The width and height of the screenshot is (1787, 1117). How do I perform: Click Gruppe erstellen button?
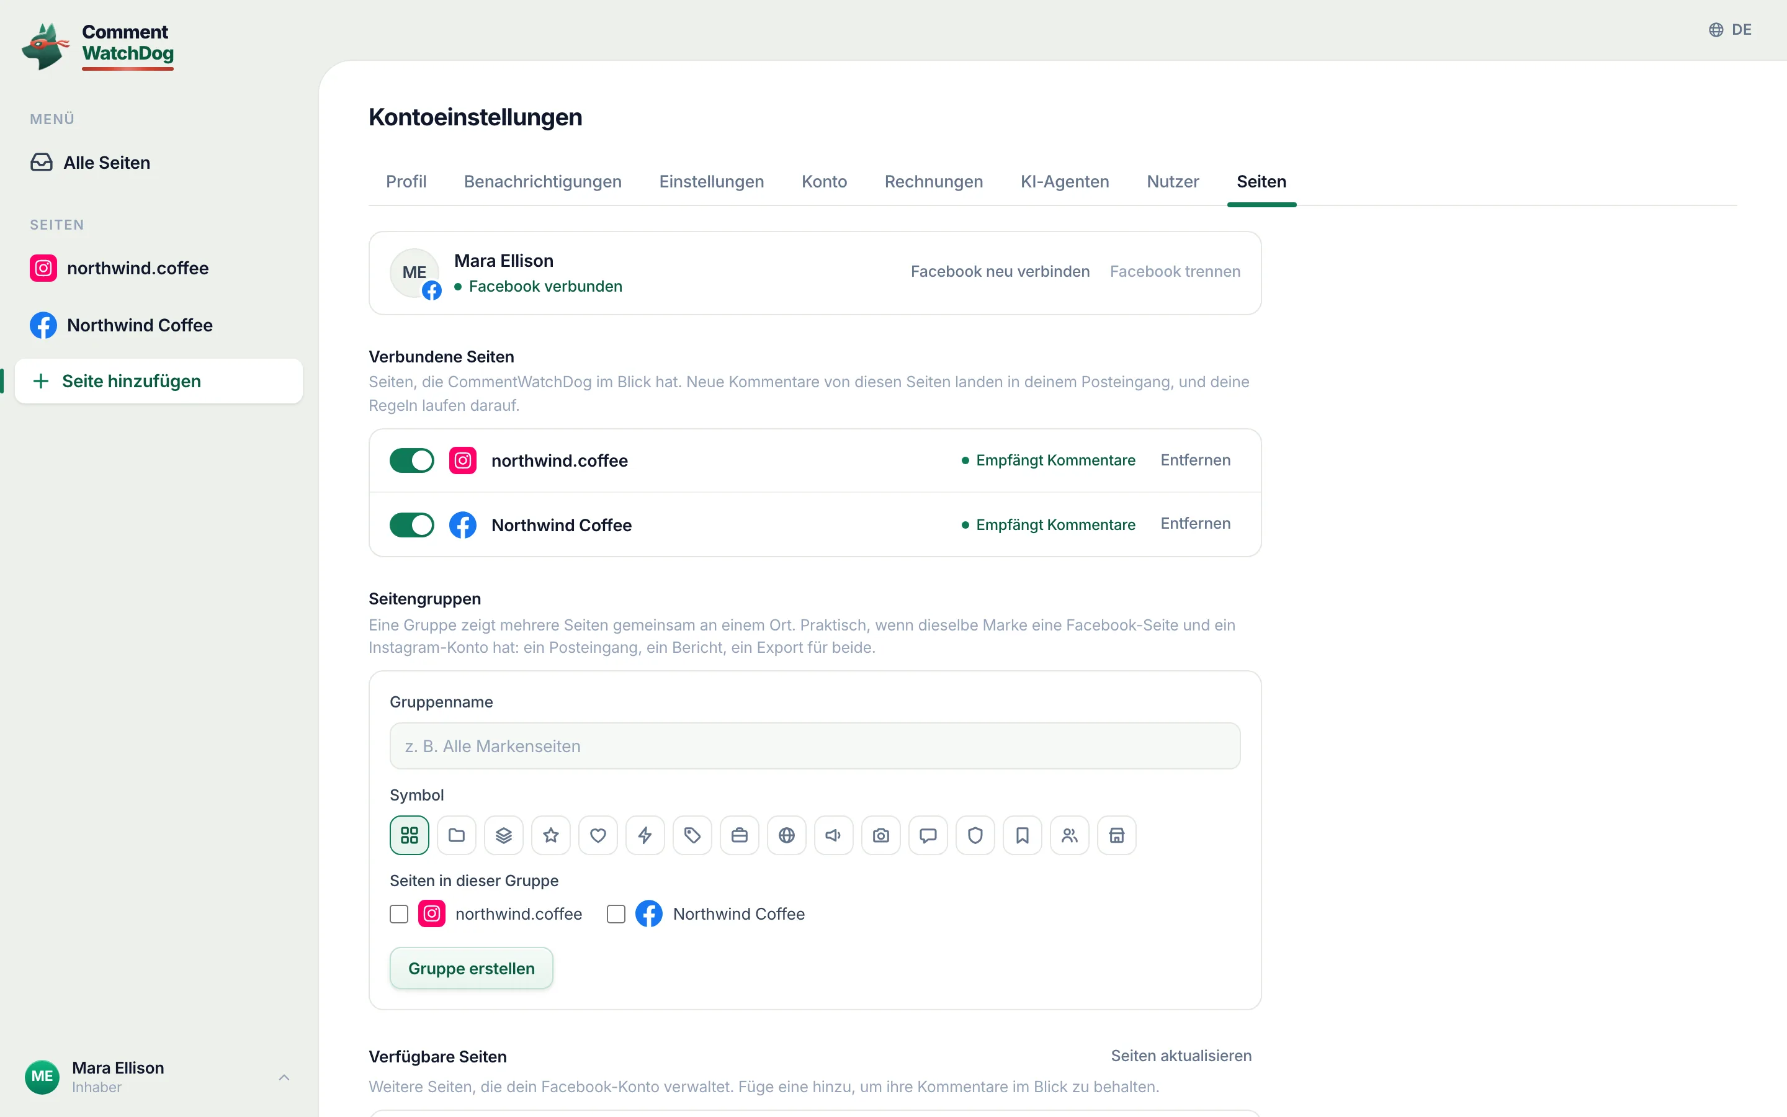(471, 968)
